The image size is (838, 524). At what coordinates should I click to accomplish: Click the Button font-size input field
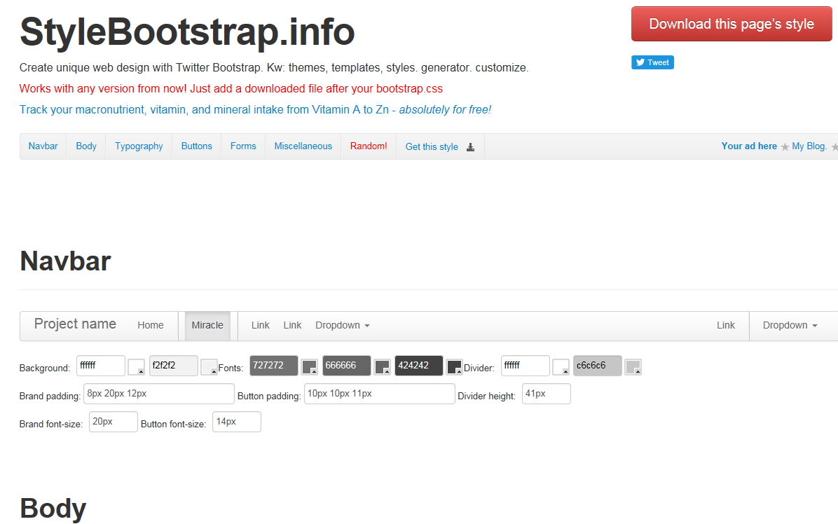237,422
